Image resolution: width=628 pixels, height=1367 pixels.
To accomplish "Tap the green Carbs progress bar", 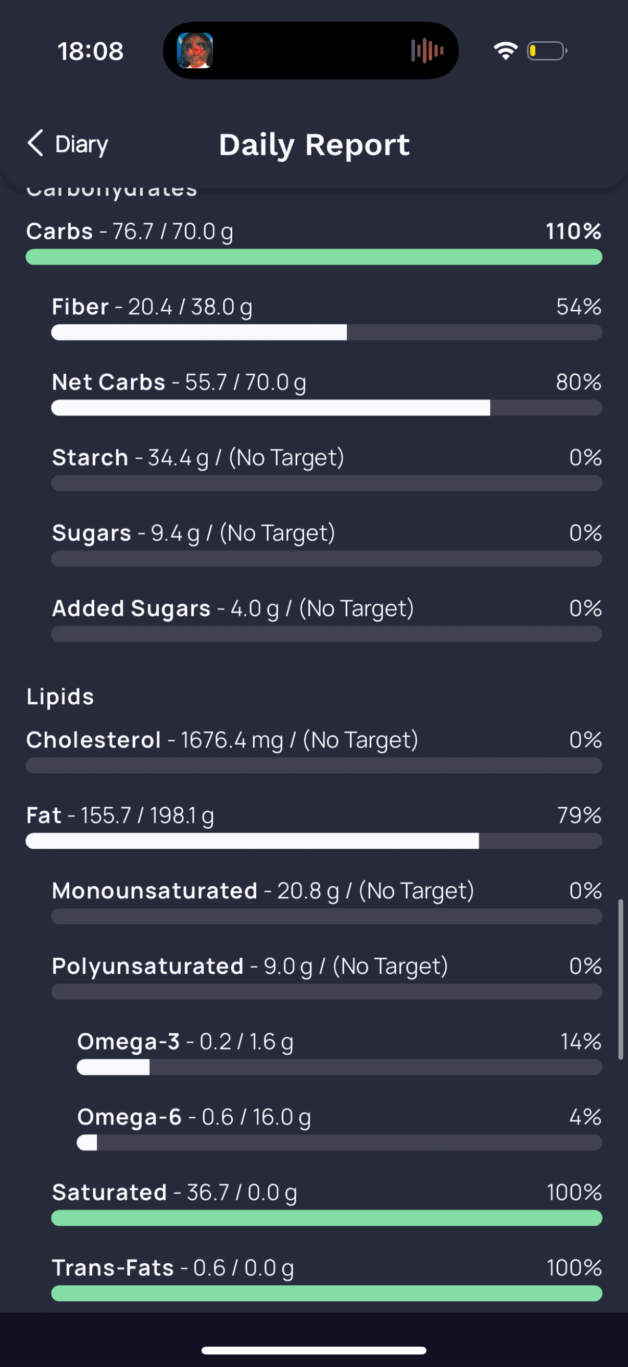I will 315,257.
